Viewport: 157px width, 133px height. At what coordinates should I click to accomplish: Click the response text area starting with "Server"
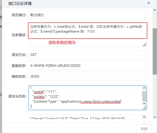[84, 118]
